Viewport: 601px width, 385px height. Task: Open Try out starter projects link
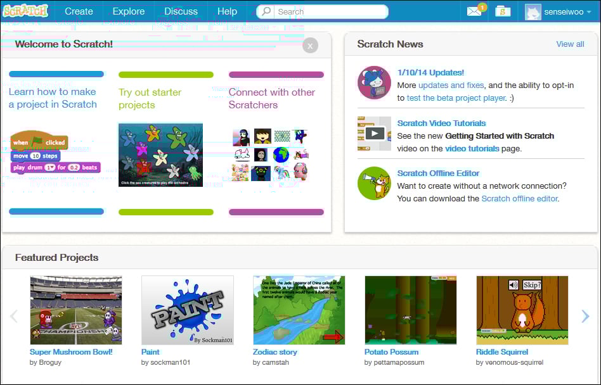(x=150, y=98)
